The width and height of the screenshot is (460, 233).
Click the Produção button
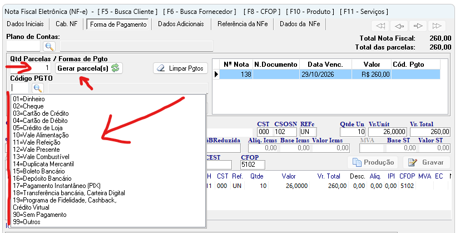coord(373,162)
